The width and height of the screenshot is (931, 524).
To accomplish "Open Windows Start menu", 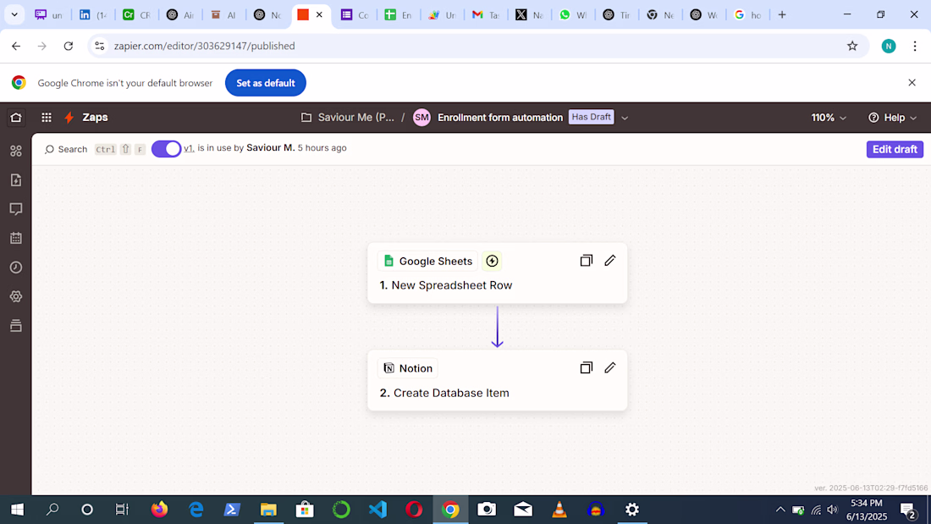I will (17, 510).
